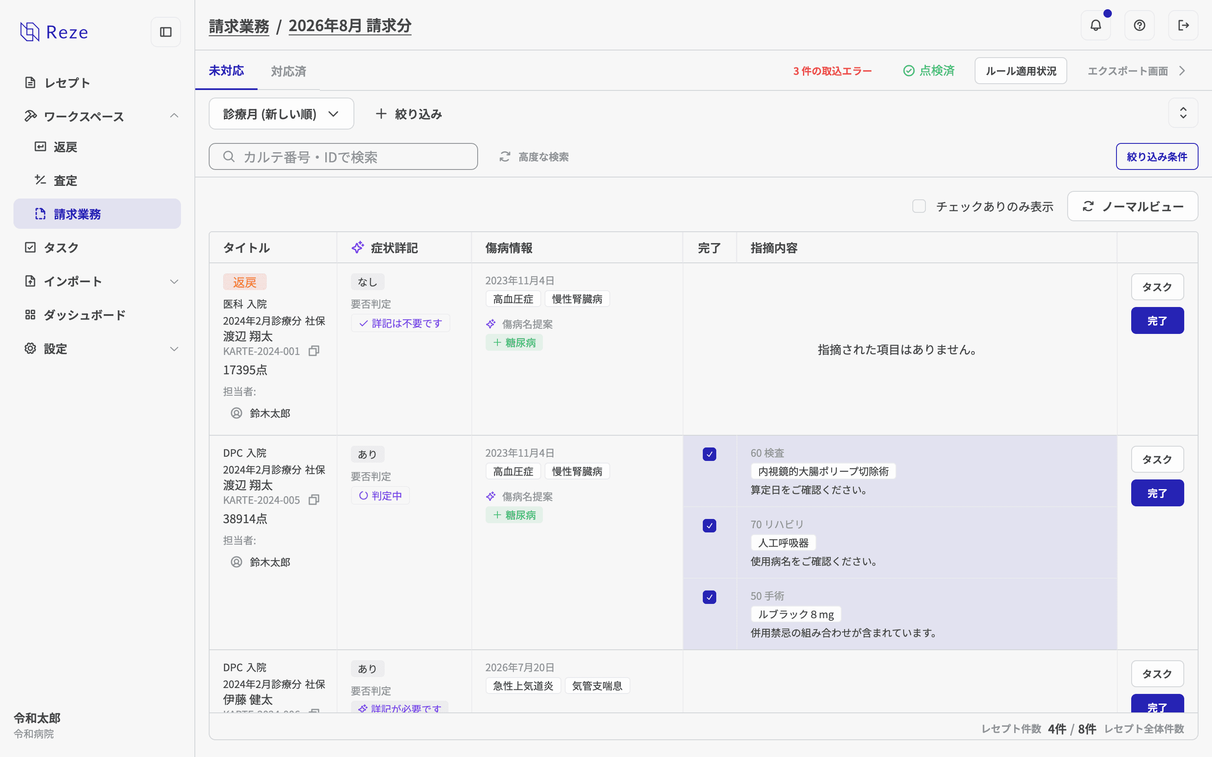Viewport: 1212px width, 757px height.
Task: Expand the 設定 sidebar chevron
Action: point(174,349)
